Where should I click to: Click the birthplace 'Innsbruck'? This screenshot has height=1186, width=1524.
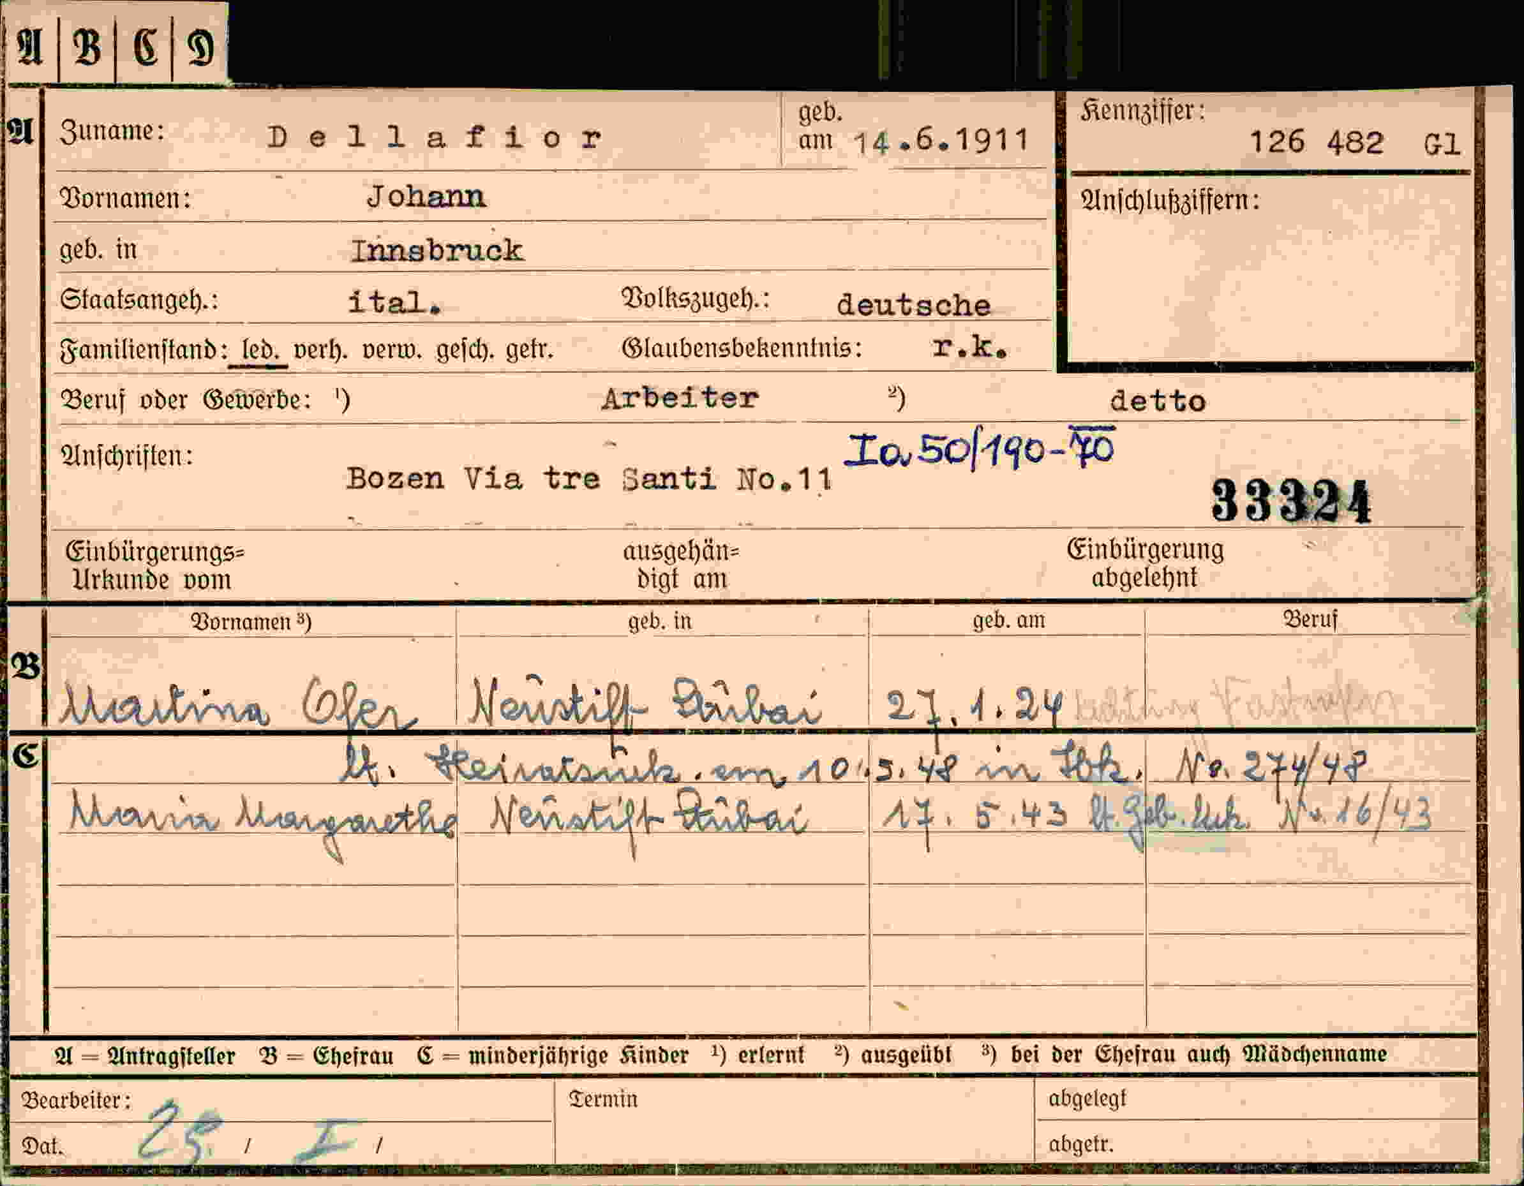pos(437,251)
